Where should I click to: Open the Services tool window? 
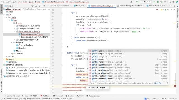click(70, 96)
